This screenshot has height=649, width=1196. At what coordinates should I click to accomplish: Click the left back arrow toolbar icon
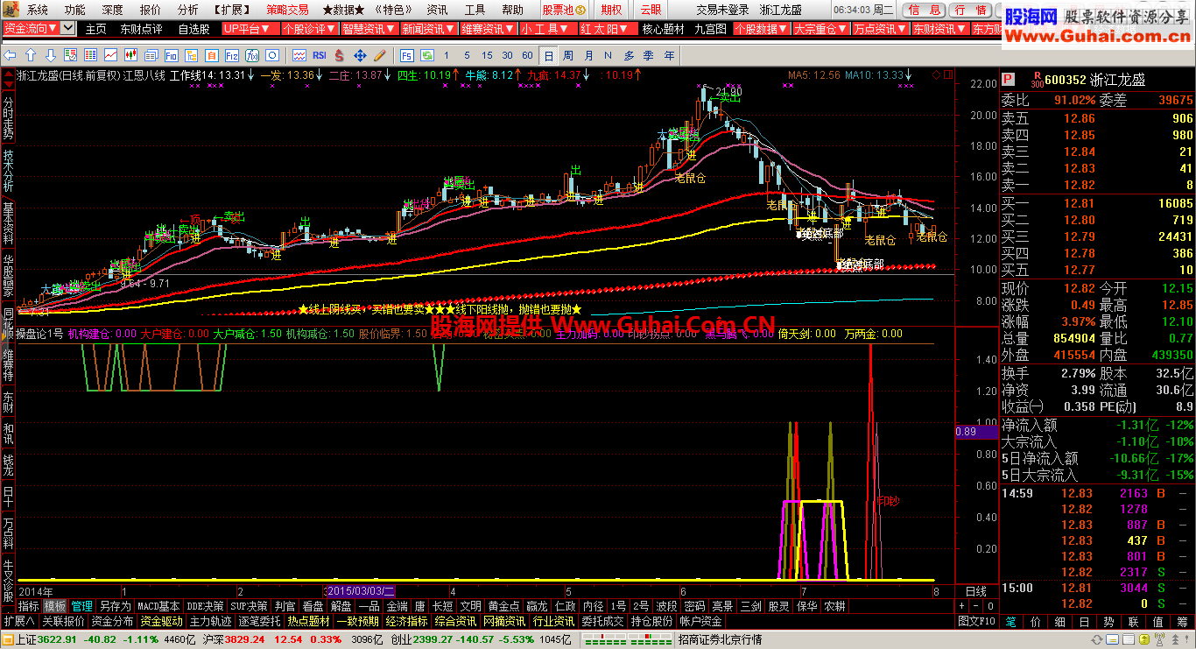tap(9, 55)
